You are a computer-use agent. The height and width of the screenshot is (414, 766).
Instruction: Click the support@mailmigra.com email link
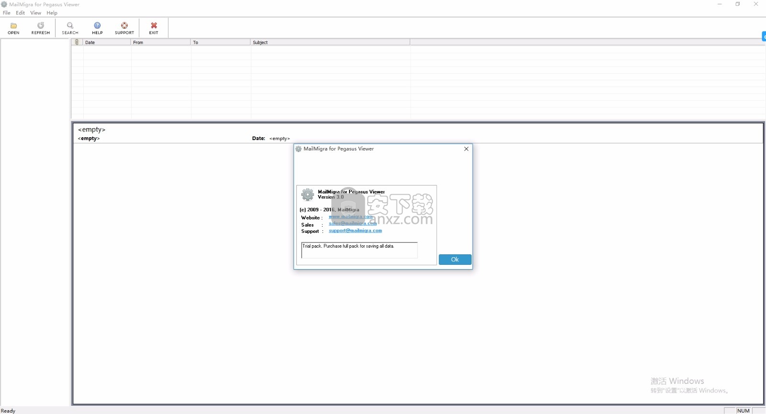355,231
